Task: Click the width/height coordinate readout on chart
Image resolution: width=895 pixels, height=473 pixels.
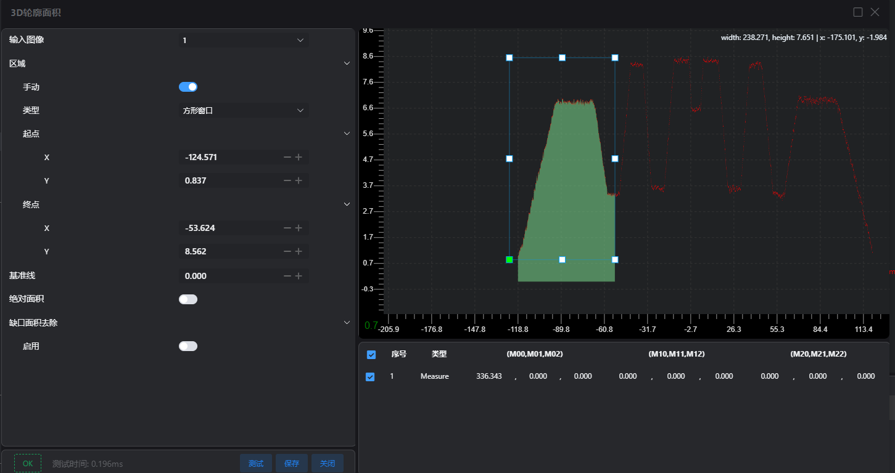Action: (804, 38)
